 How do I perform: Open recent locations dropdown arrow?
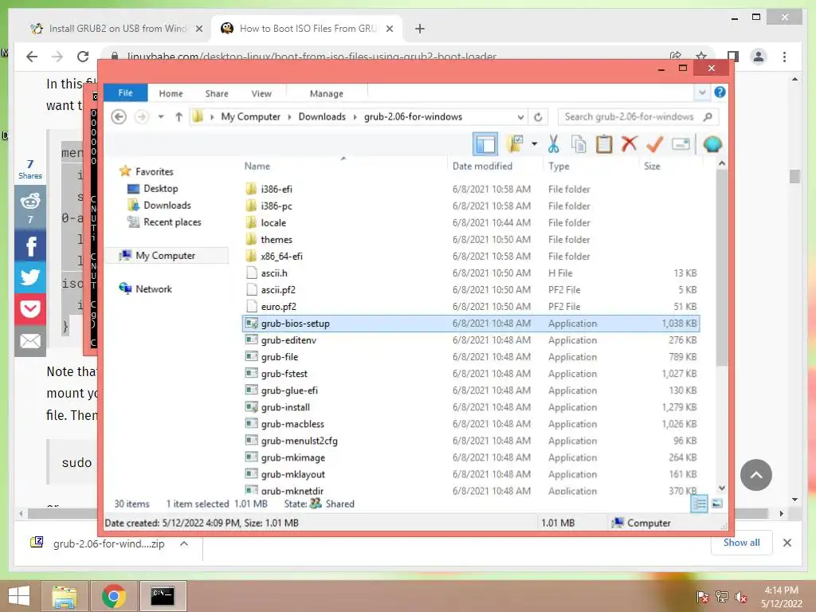[x=161, y=116]
